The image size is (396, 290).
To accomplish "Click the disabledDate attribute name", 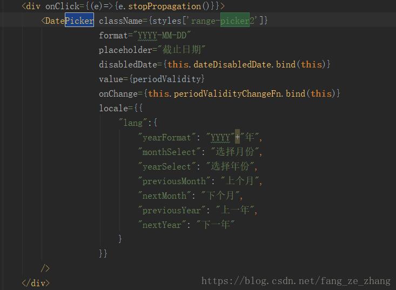I will 128,64.
